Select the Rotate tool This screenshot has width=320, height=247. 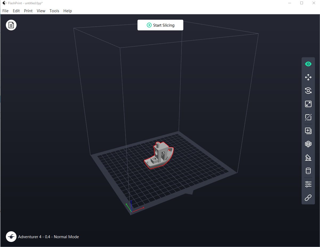(x=308, y=91)
